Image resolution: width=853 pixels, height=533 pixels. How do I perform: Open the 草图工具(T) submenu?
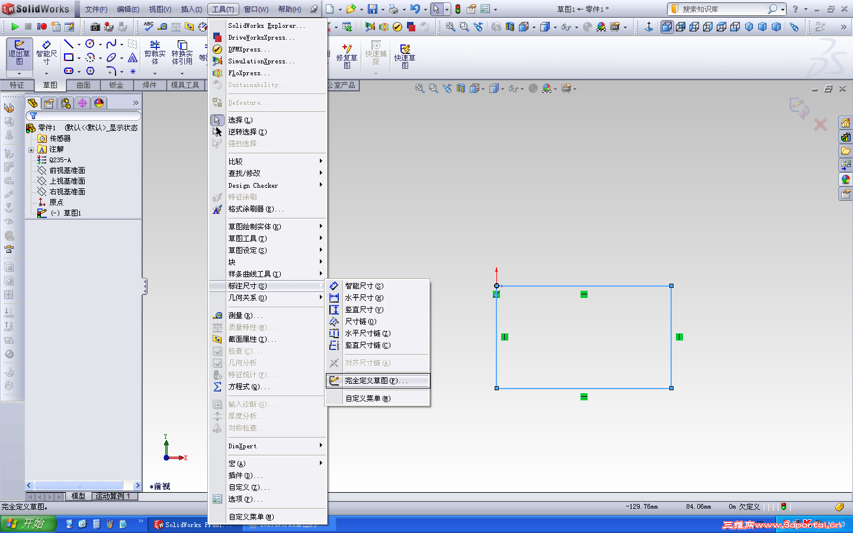(268, 239)
